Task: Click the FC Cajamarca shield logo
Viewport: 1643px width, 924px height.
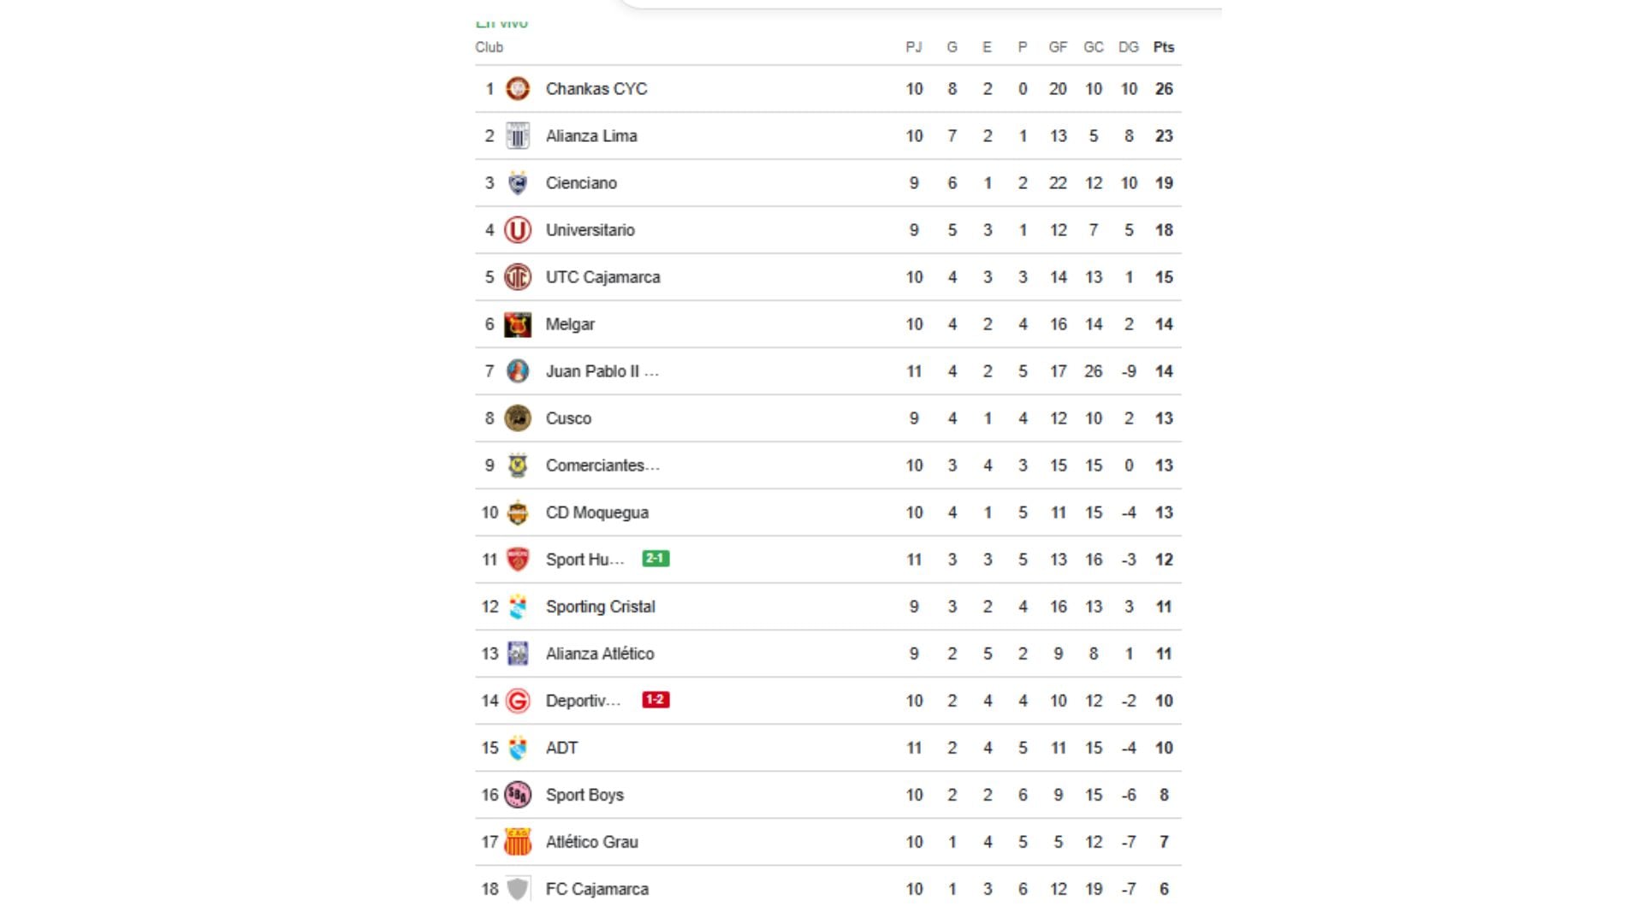Action: coord(518,888)
